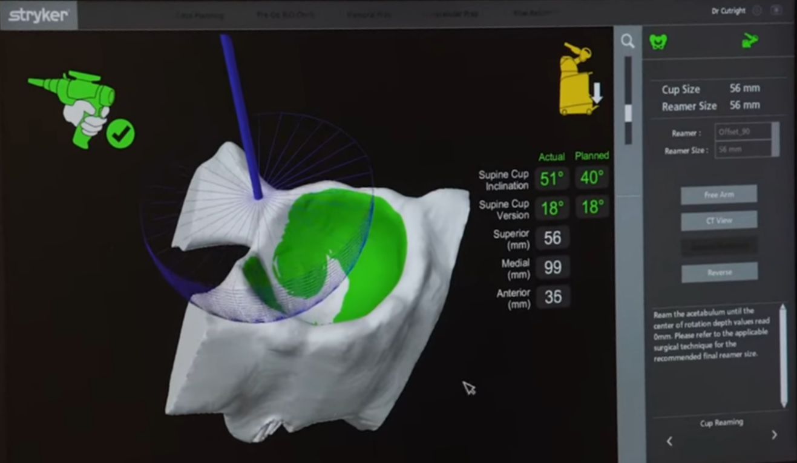The height and width of the screenshot is (463, 797).
Task: Select the green pelvis tracker icon
Action: pyautogui.click(x=658, y=42)
